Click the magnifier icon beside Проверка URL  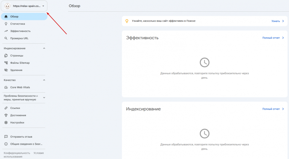6,38
